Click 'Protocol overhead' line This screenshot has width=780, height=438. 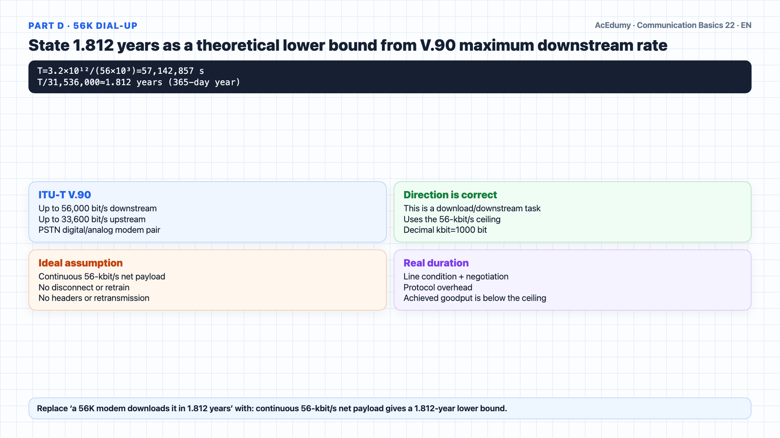click(x=438, y=288)
